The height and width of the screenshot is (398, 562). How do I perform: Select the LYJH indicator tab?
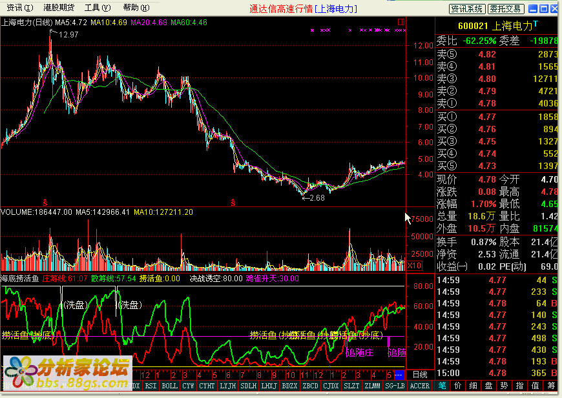[x=227, y=386]
